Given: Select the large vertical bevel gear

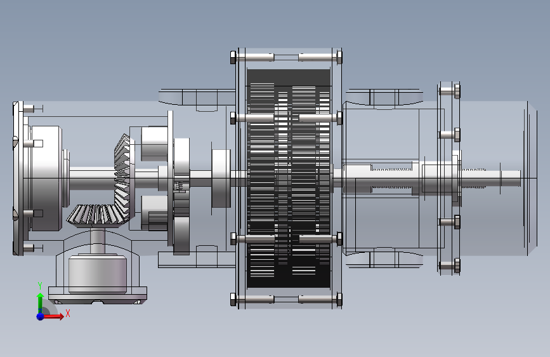Looking at the screenshot, I should [124, 178].
